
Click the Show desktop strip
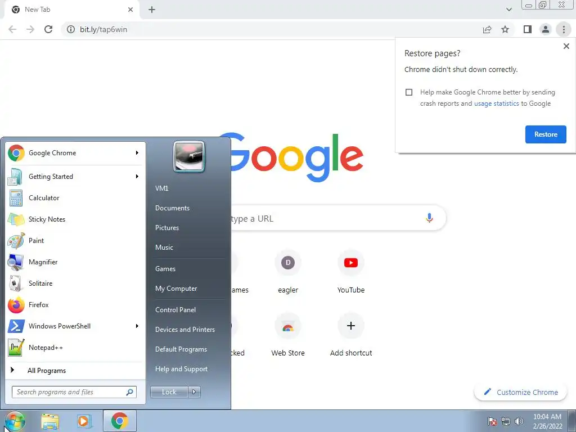pos(571,421)
